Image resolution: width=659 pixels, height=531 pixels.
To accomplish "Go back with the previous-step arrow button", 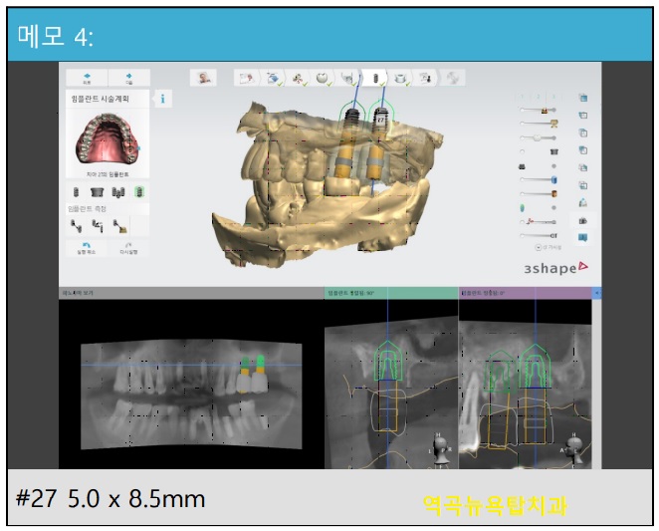I will [x=87, y=78].
